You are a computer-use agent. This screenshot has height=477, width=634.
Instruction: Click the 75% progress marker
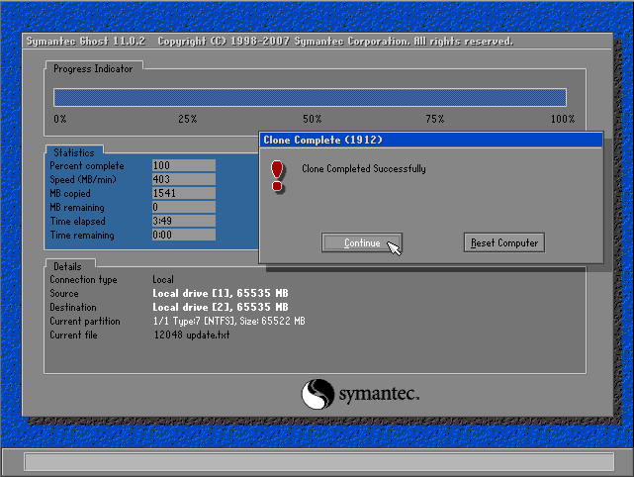click(435, 119)
